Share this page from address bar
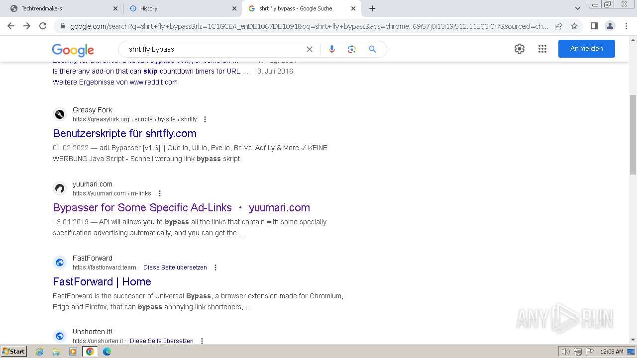 (558, 26)
